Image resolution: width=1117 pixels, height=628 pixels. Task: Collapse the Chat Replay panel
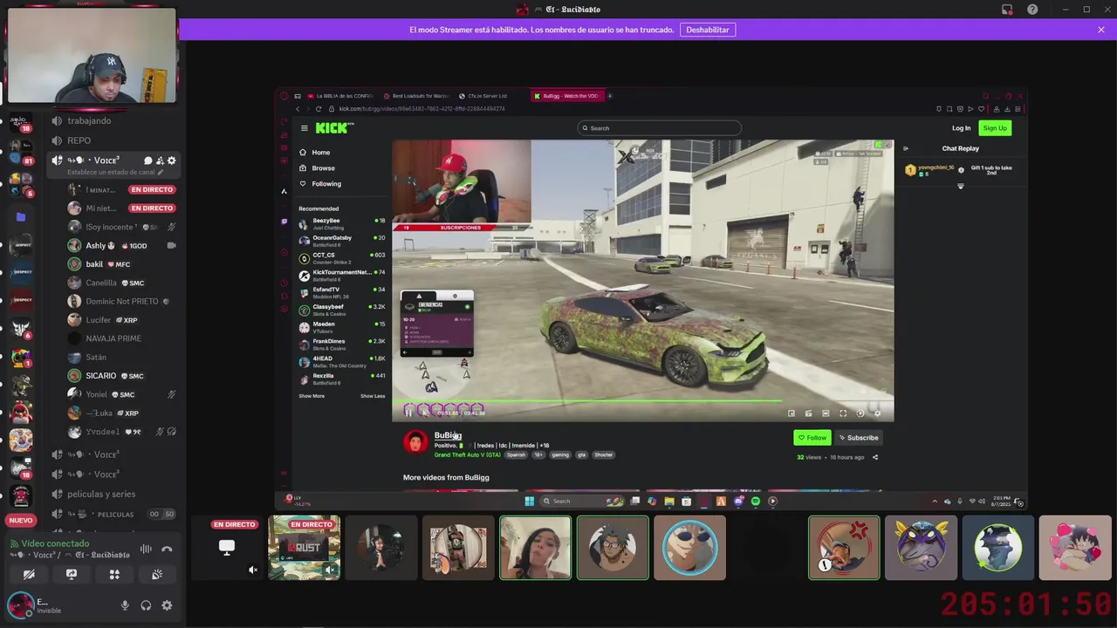[905, 148]
